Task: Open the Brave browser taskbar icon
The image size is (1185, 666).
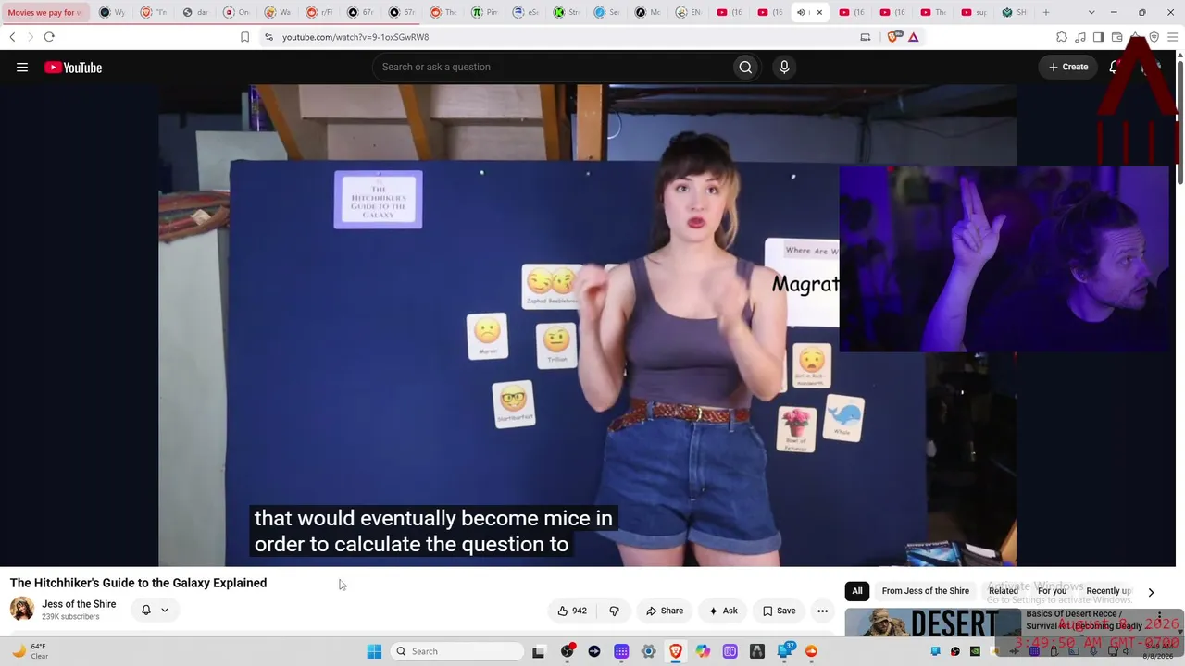Action: point(676,651)
